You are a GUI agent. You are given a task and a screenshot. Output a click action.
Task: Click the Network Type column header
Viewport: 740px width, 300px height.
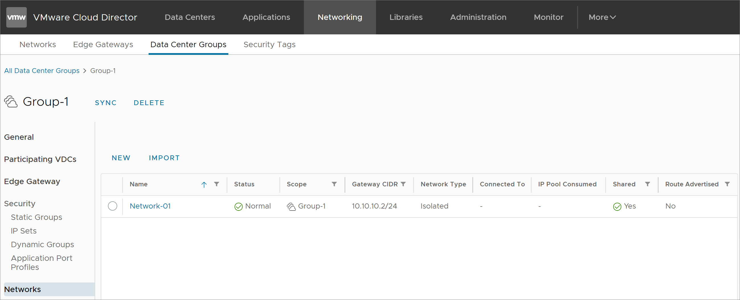[x=443, y=184]
